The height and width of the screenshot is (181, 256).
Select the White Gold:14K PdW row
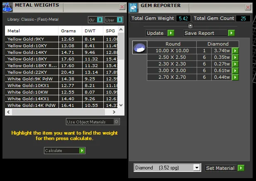pyautogui.click(x=61, y=105)
